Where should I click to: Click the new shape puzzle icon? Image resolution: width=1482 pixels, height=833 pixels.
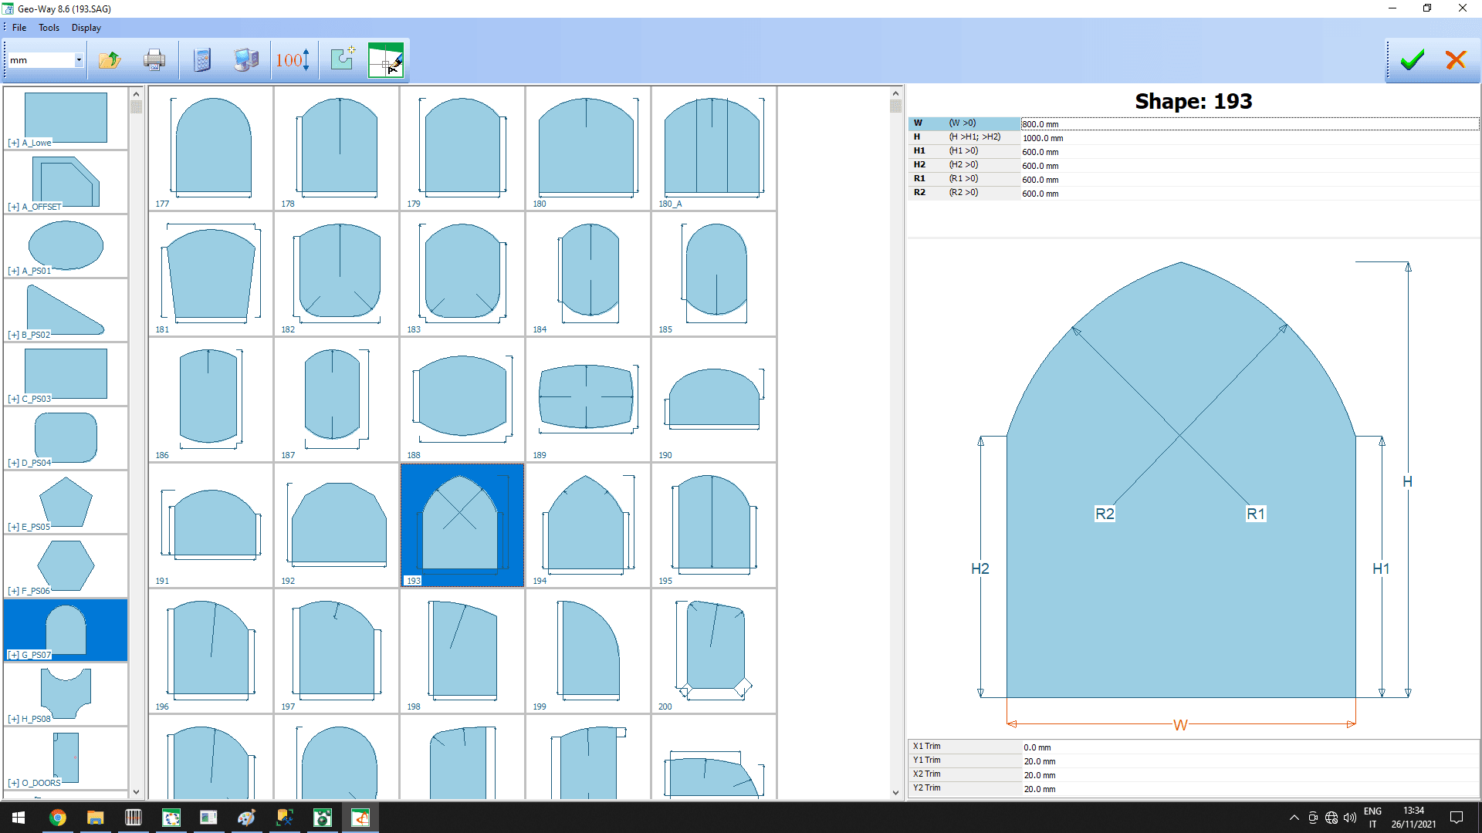[342, 60]
